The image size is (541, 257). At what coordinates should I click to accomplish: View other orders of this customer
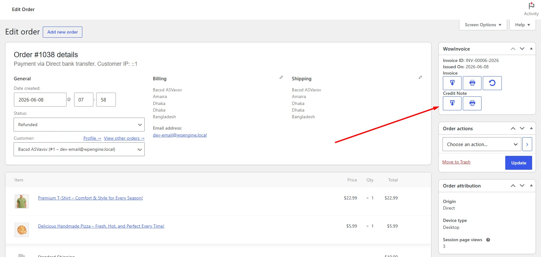(124, 138)
